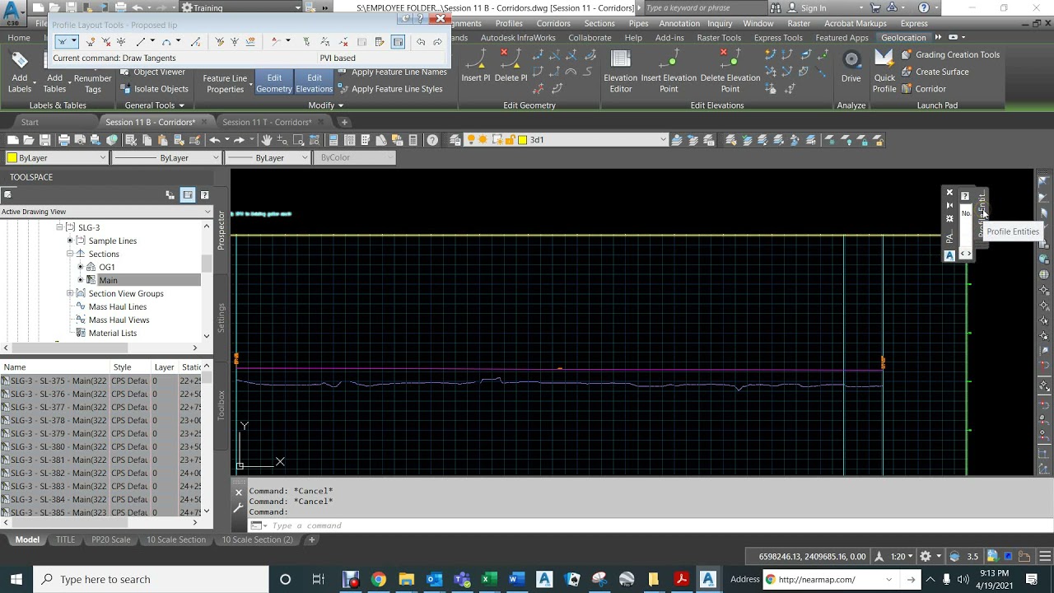Switch to the 10 Scale Section layout tab
This screenshot has width=1054, height=593.
(x=175, y=539)
